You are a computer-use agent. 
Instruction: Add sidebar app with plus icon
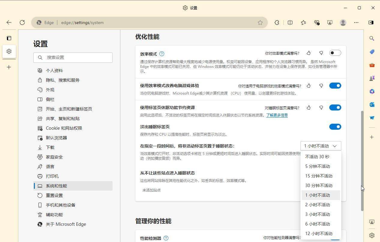[372, 137]
